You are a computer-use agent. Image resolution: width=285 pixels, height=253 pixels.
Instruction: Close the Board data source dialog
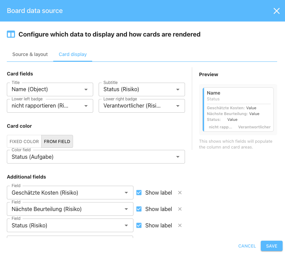(276, 11)
